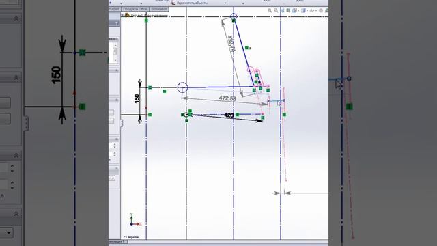Click the Edit Appearance sphere icon
This screenshot has width=437, height=246.
coord(321,10)
